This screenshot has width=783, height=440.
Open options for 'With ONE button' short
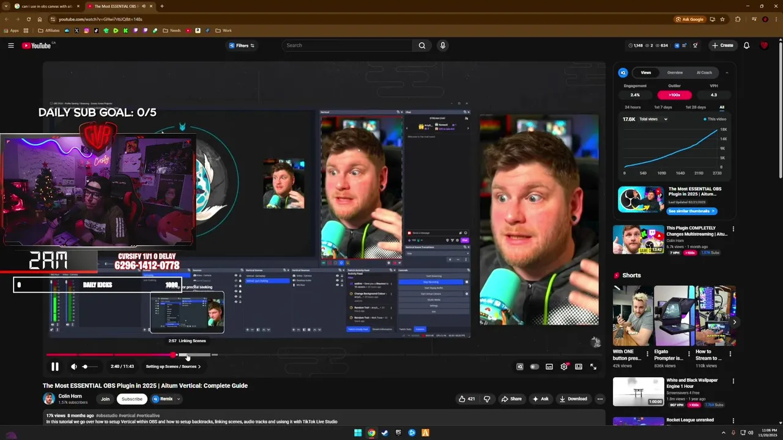tap(648, 354)
